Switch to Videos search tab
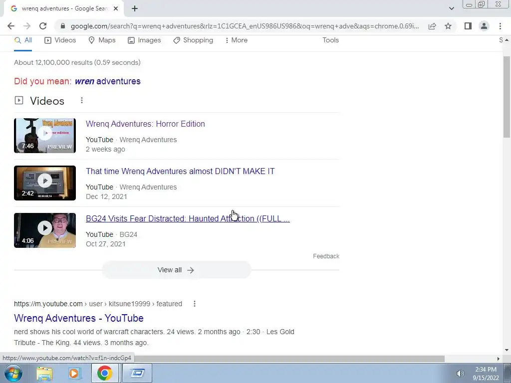This screenshot has height=383, width=511. coord(60,40)
